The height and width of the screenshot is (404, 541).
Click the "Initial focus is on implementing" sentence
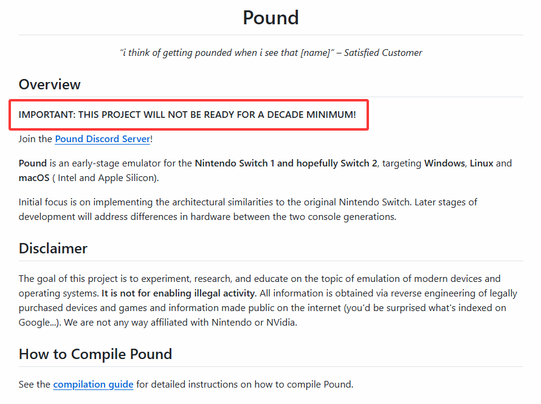tap(91, 202)
